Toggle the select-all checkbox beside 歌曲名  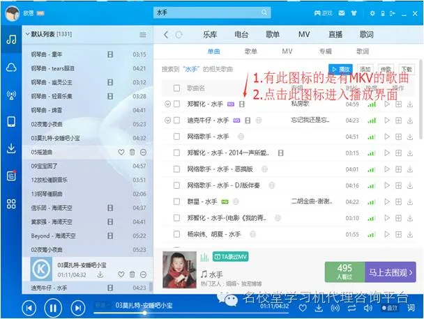pos(176,88)
